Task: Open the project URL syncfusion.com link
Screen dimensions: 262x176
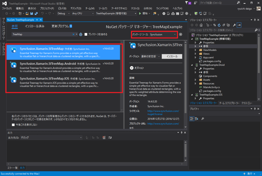Action: click(163, 124)
